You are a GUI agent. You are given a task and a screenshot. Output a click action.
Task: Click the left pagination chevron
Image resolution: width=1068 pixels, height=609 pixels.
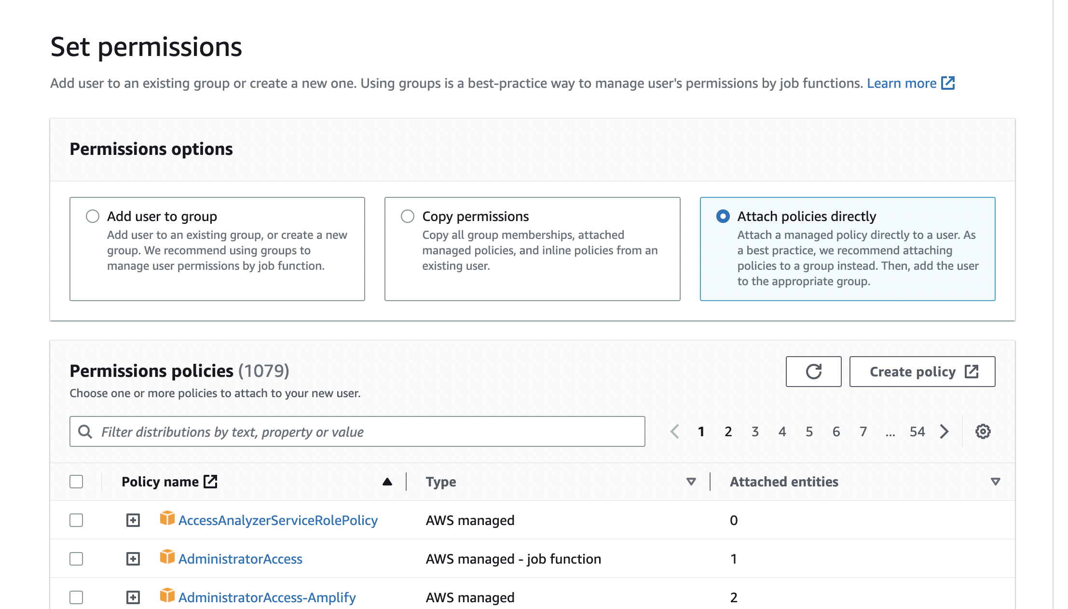(674, 431)
